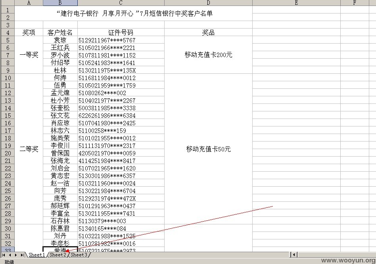This screenshot has height=264, width=376.
Task: Click the ID cell 5130211955****7431
Action: [121, 213]
